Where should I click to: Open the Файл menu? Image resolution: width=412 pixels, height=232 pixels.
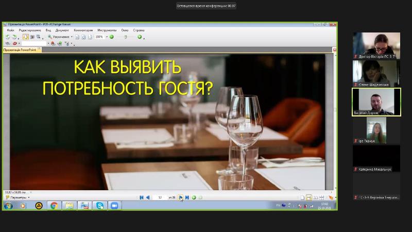(x=10, y=30)
